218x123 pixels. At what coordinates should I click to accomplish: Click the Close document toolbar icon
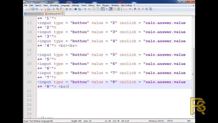pyautogui.click(x=41, y=9)
